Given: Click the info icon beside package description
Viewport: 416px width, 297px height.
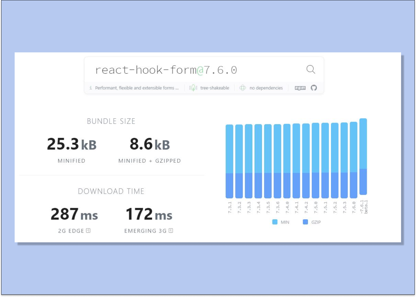Looking at the screenshot, I should tap(91, 88).
